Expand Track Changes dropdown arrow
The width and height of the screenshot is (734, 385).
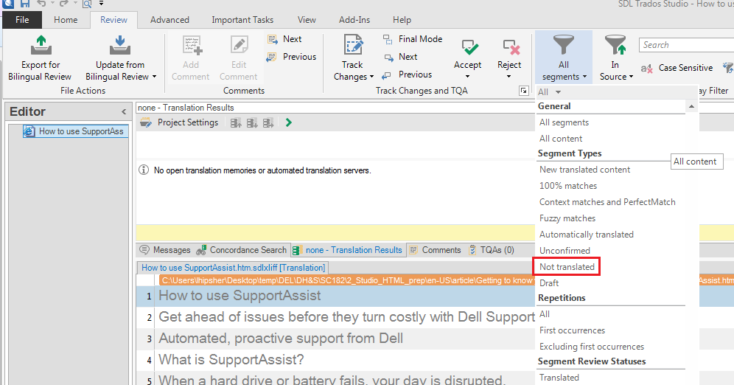tap(371, 77)
